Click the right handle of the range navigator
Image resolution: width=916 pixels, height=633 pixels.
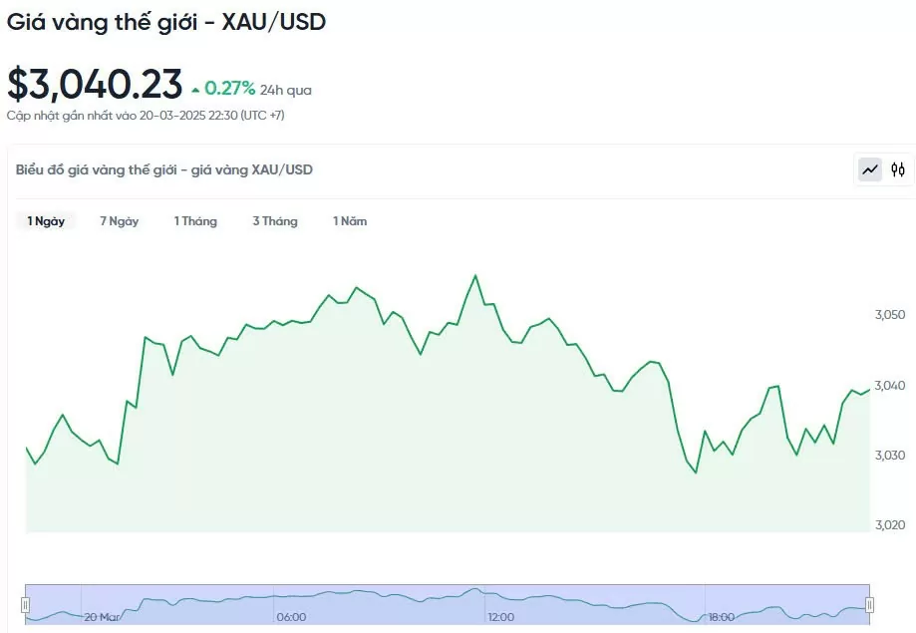click(x=869, y=604)
